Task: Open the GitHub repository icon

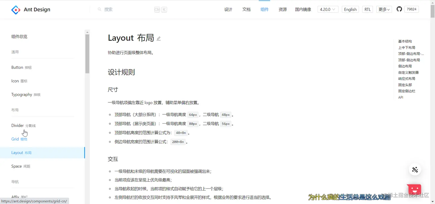Action: [399, 9]
